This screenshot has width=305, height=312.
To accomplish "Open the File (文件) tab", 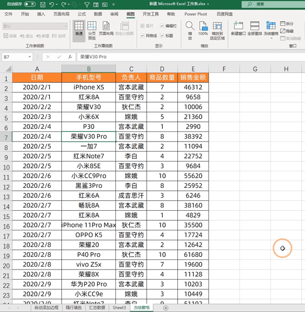I will point(8,14).
